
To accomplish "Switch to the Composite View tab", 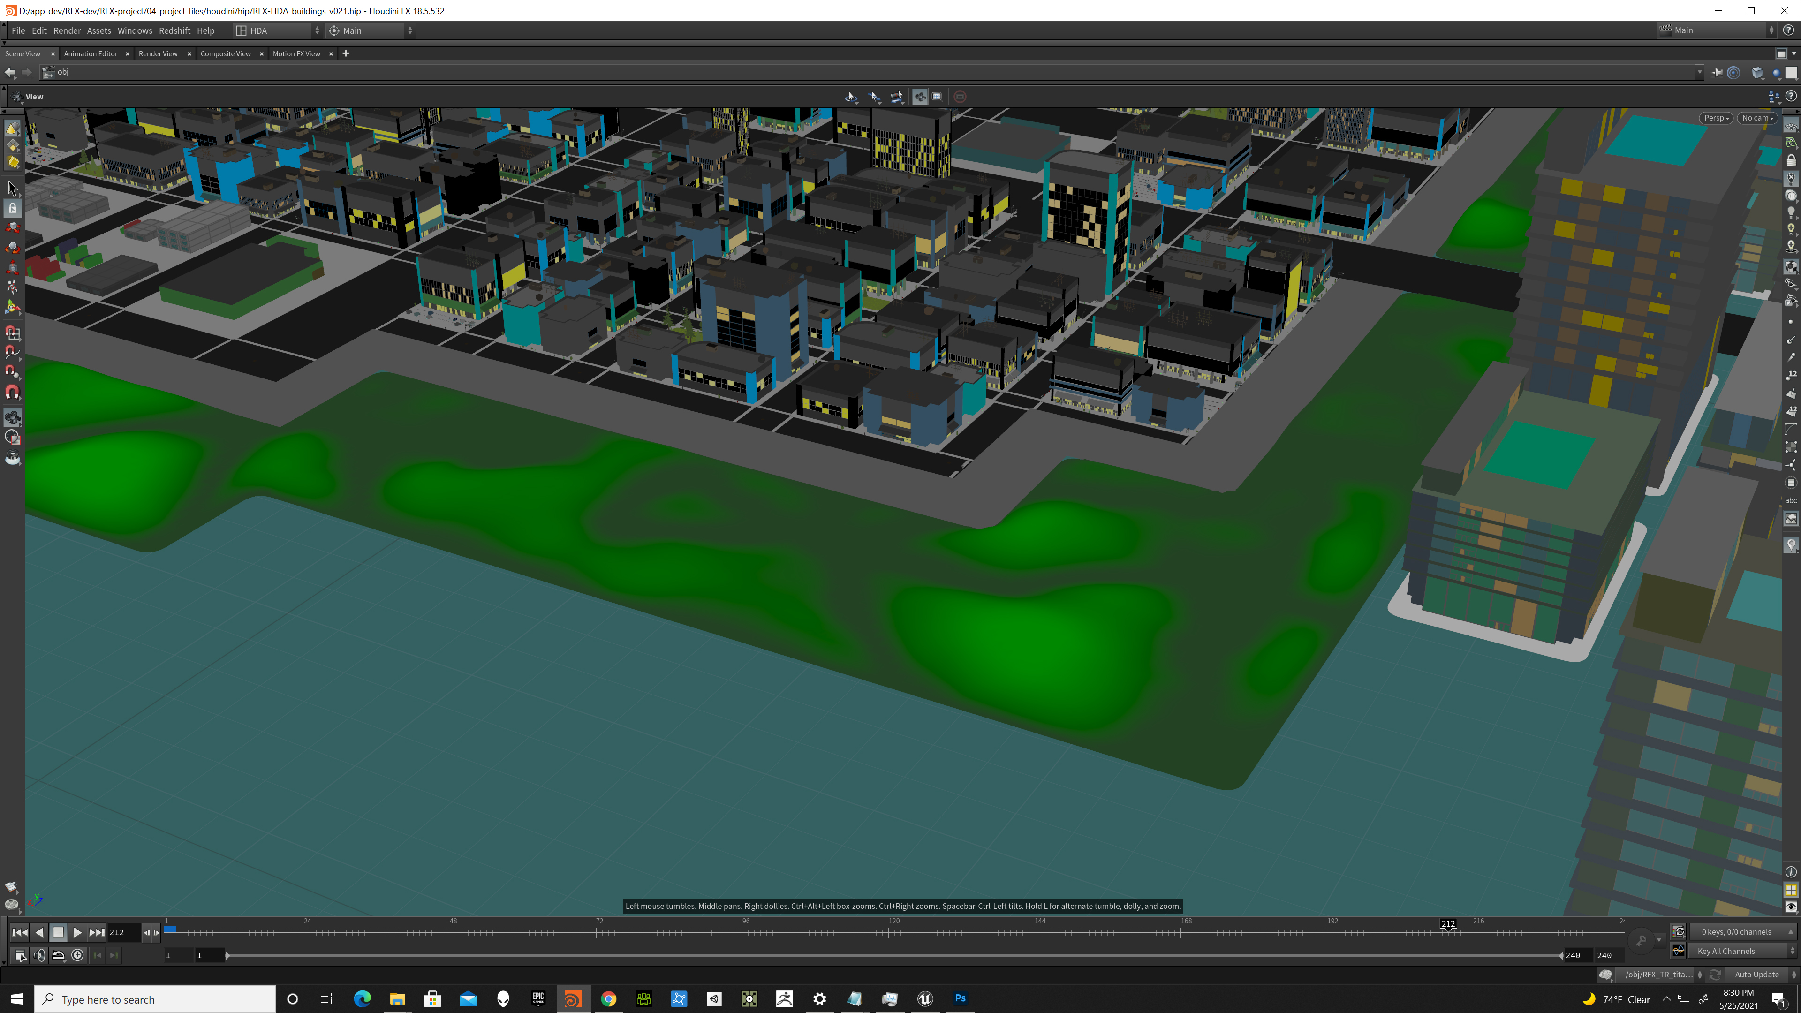I will 225,54.
